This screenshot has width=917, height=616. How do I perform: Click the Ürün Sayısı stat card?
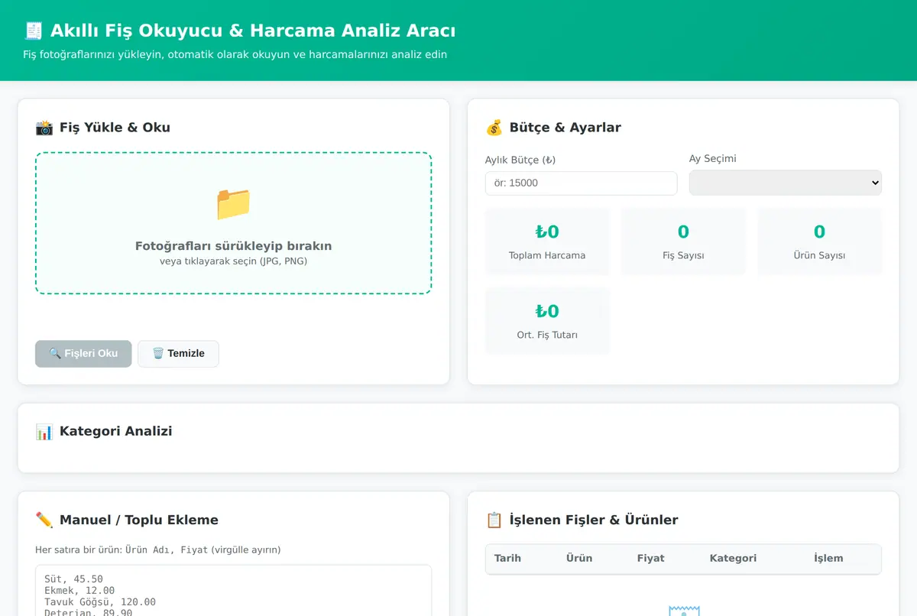coord(819,242)
